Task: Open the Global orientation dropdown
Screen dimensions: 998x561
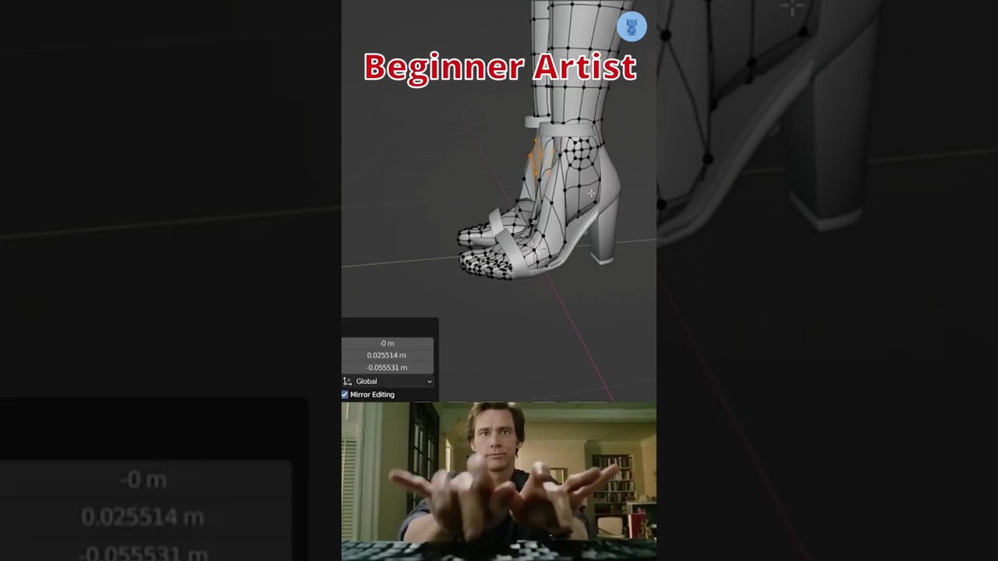Action: tap(388, 381)
